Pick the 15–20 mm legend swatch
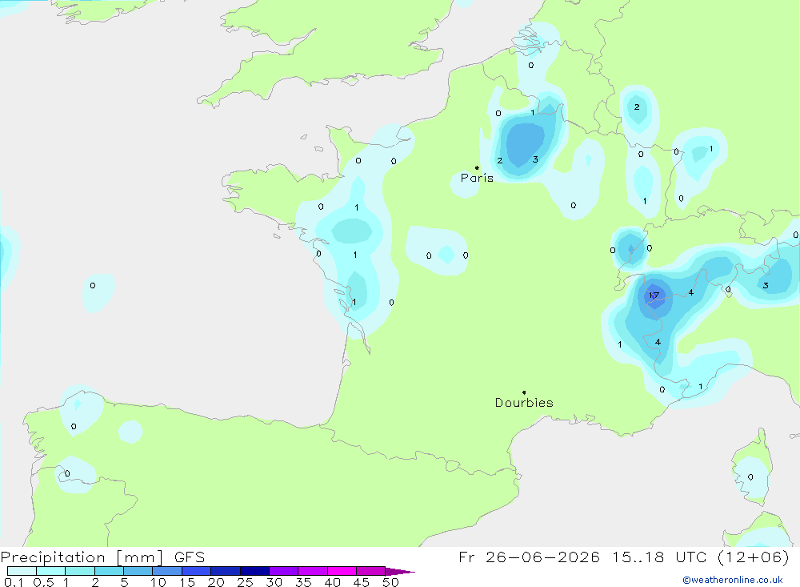The image size is (800, 587). 197,571
